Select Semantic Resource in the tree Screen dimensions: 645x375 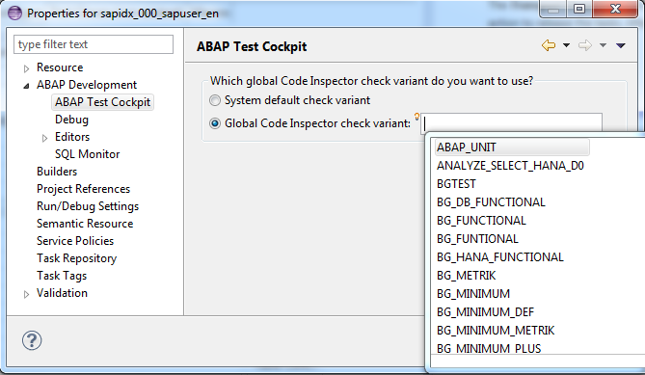pos(85,224)
